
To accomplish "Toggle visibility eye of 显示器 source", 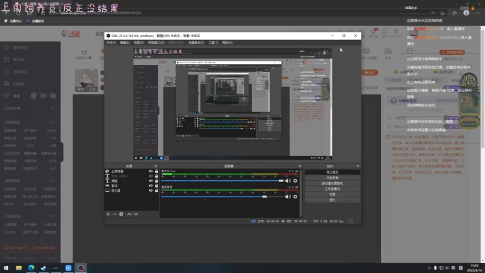I will point(150,190).
